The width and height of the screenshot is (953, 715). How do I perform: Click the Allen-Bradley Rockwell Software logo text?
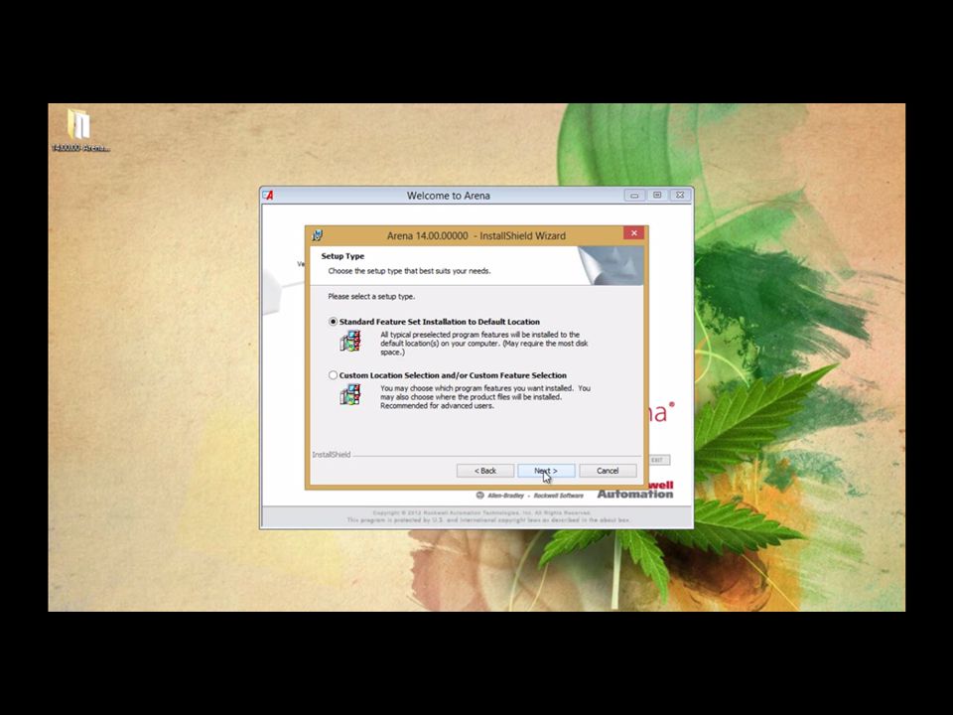529,496
